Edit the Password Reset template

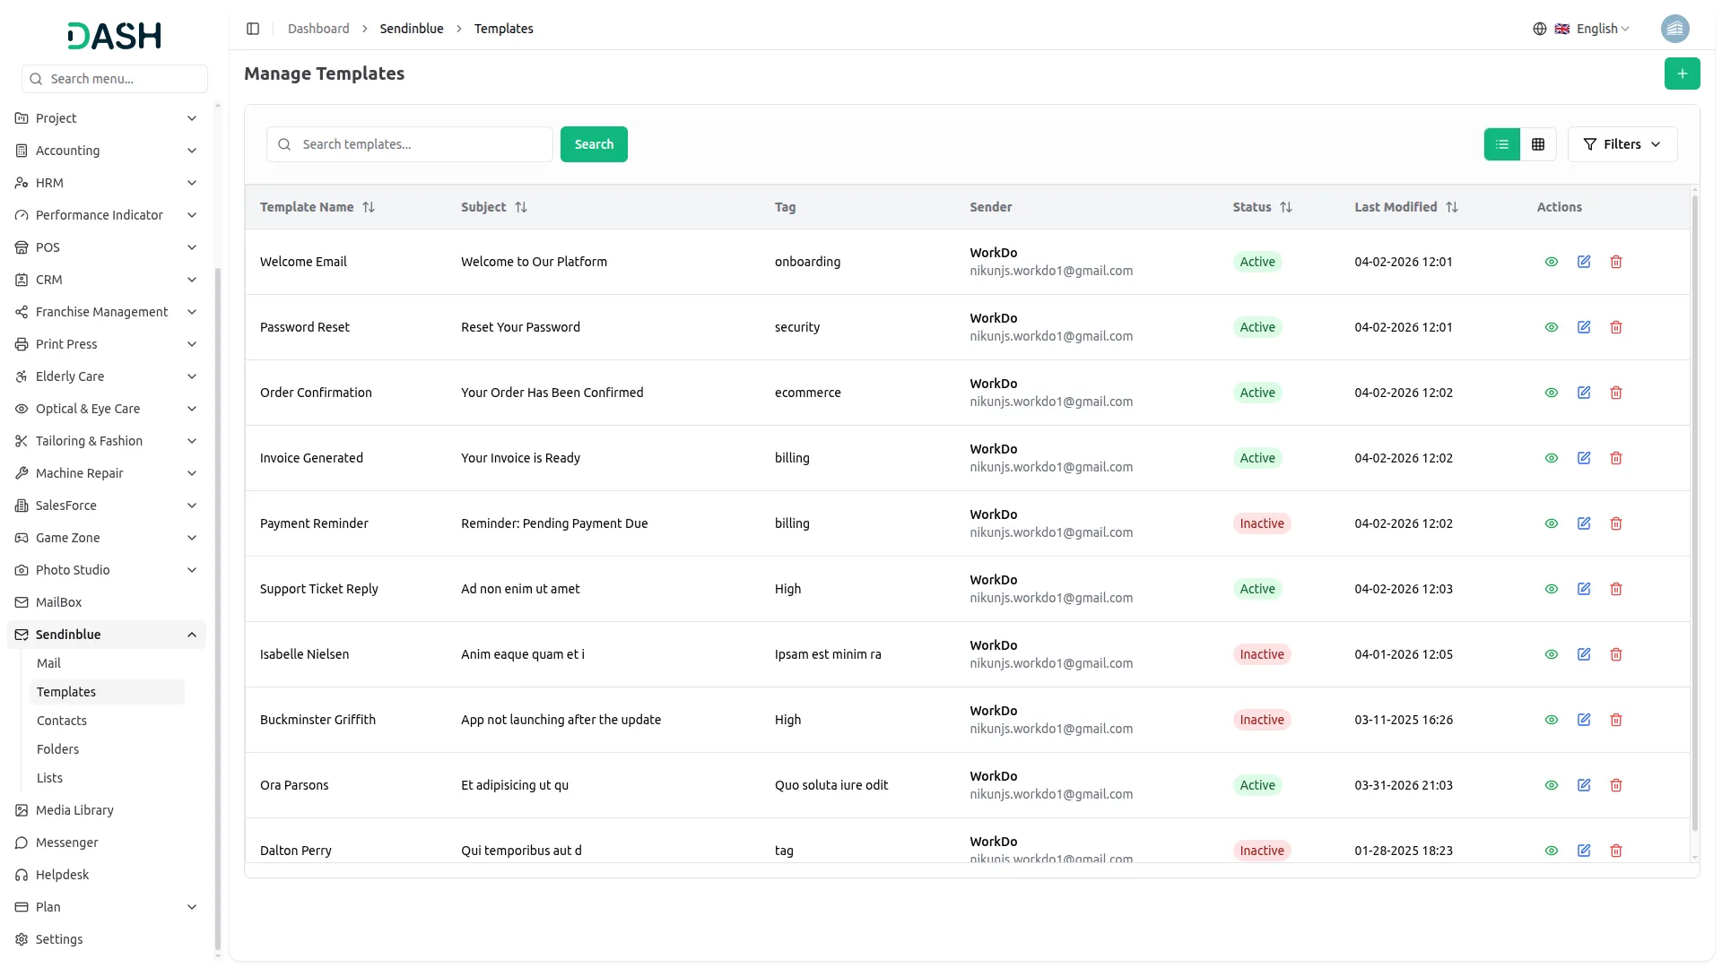[1583, 327]
